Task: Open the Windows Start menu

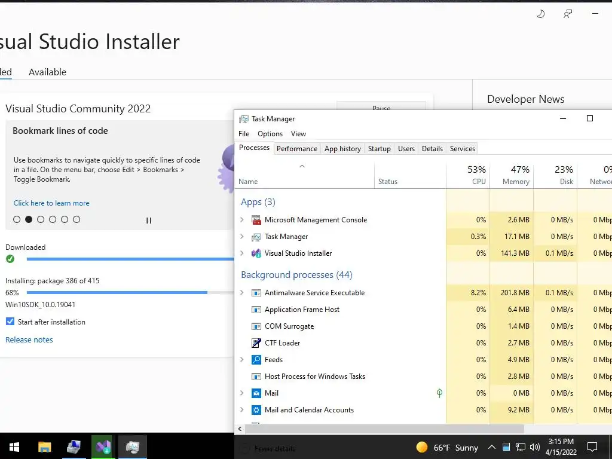Action: (14, 446)
